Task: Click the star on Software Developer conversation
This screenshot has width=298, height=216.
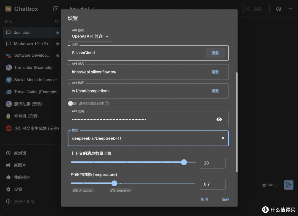Action: (x=58, y=55)
